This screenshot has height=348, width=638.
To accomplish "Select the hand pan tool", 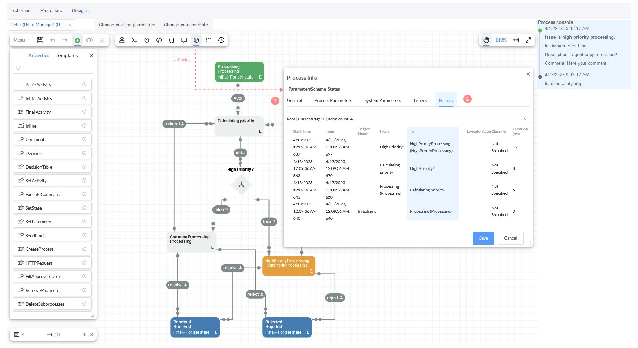I will [x=486, y=40].
